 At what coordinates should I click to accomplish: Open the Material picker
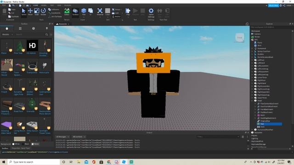[100, 12]
